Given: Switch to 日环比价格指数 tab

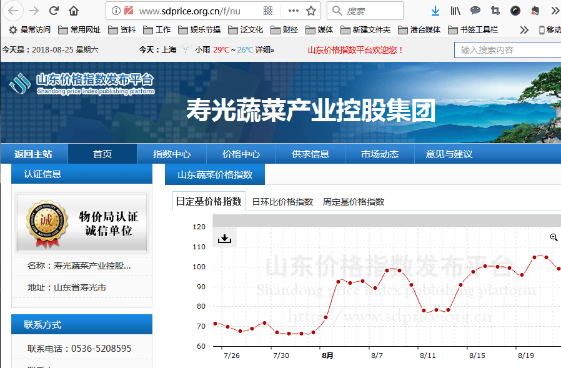Looking at the screenshot, I should pos(282,202).
